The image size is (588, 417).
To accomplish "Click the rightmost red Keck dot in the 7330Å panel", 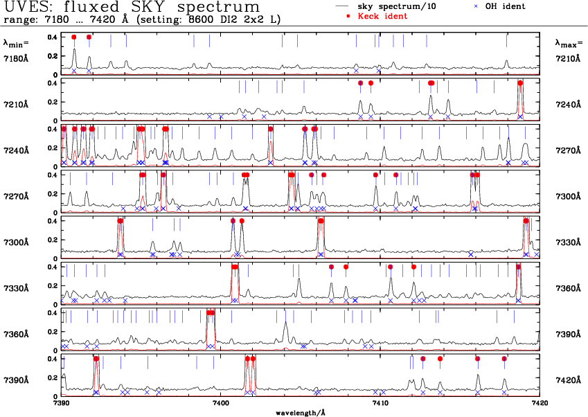I will (518, 267).
